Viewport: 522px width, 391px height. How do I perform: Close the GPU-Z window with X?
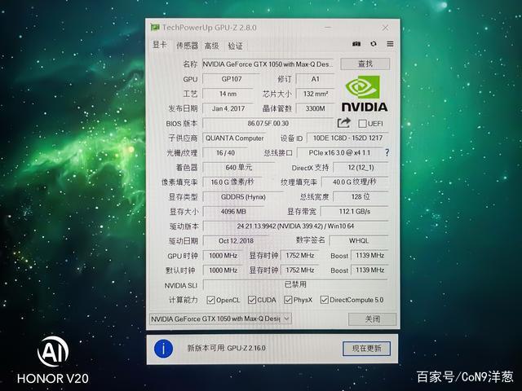385,28
